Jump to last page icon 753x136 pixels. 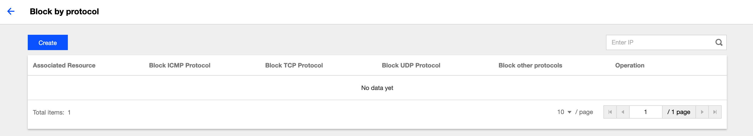tap(715, 112)
